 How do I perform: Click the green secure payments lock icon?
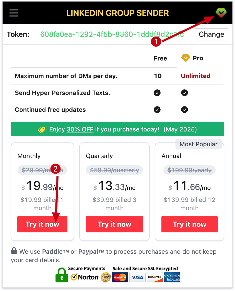(62, 275)
